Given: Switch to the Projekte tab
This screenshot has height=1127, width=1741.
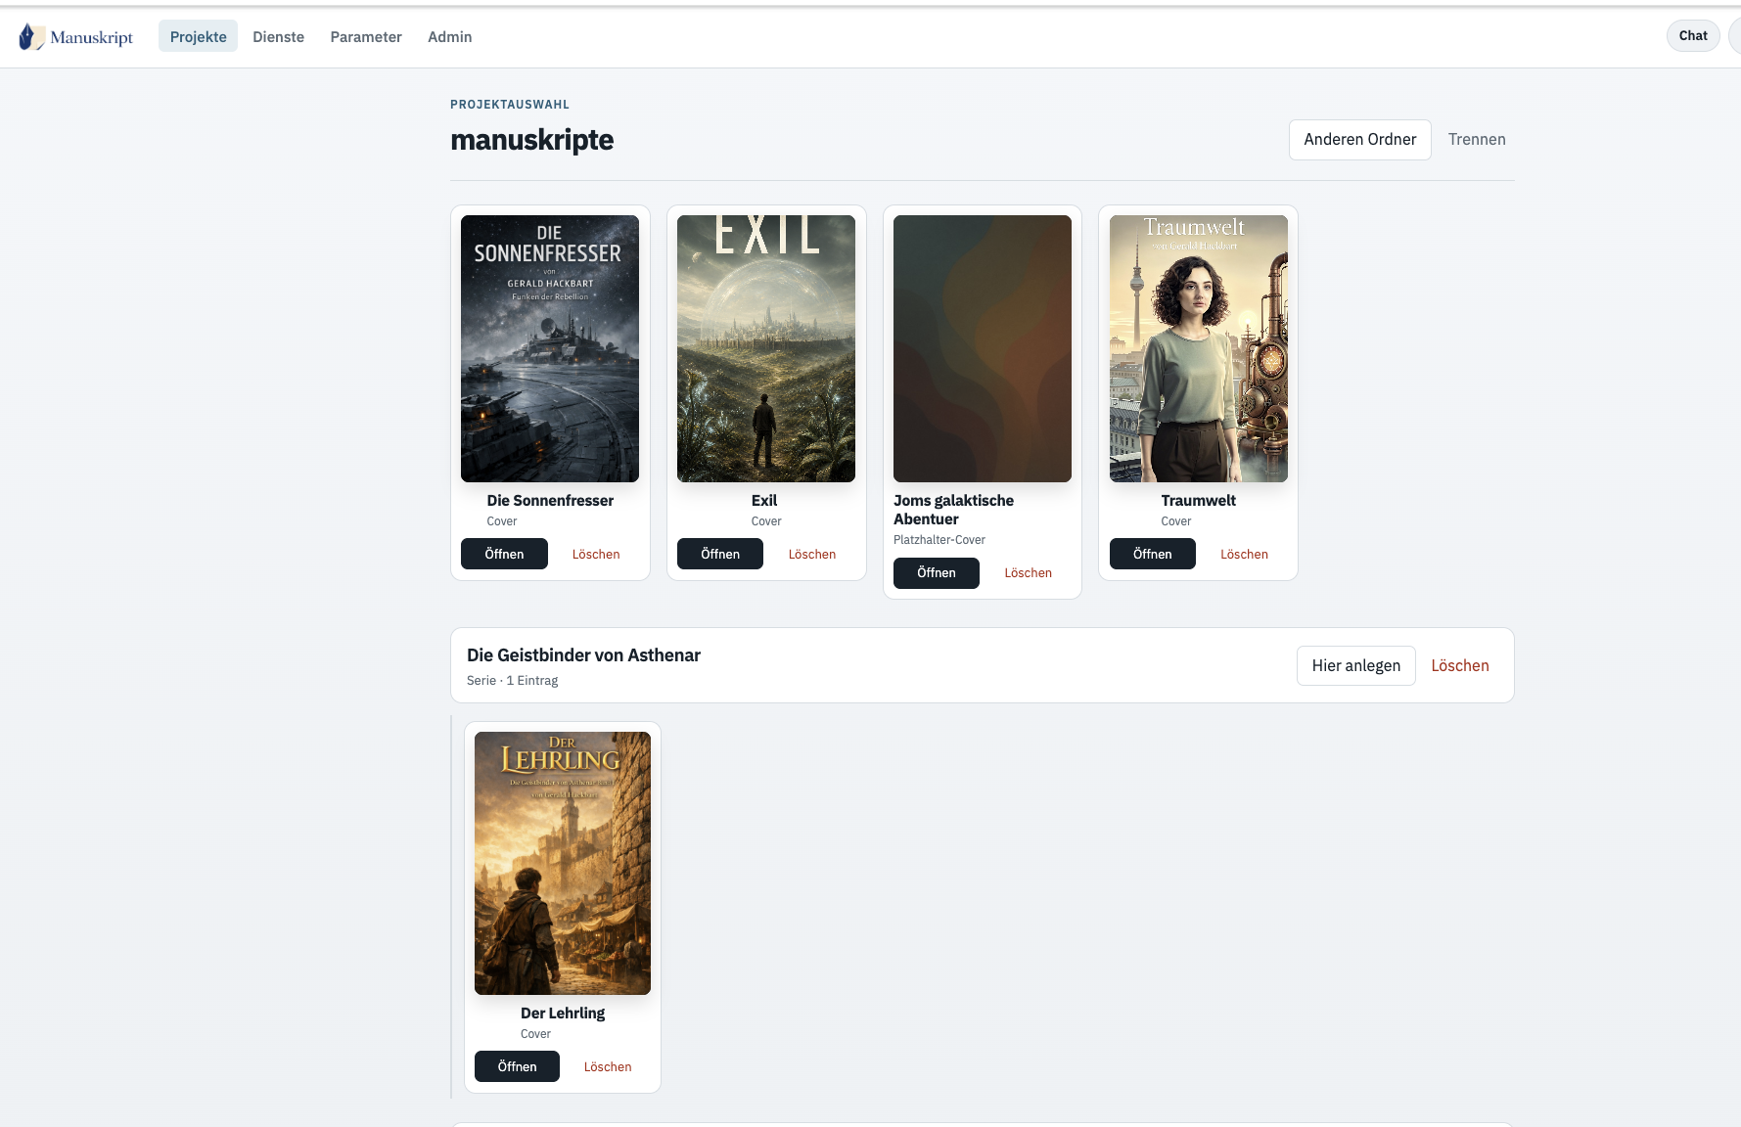Looking at the screenshot, I should pos(198,36).
